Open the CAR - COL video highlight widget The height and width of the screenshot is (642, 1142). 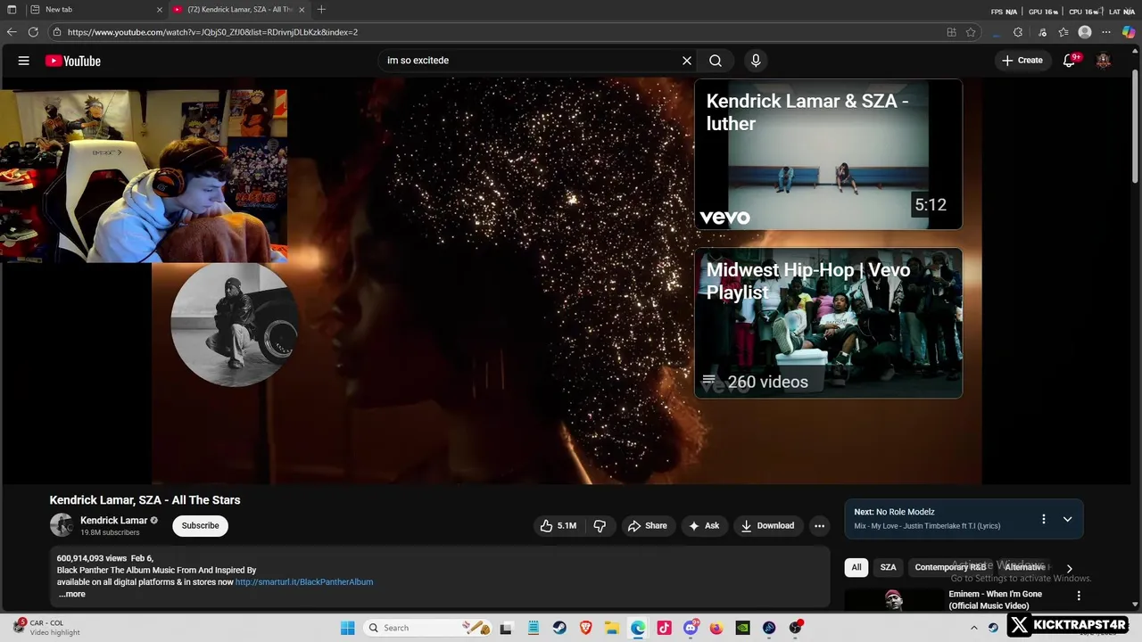(x=45, y=627)
